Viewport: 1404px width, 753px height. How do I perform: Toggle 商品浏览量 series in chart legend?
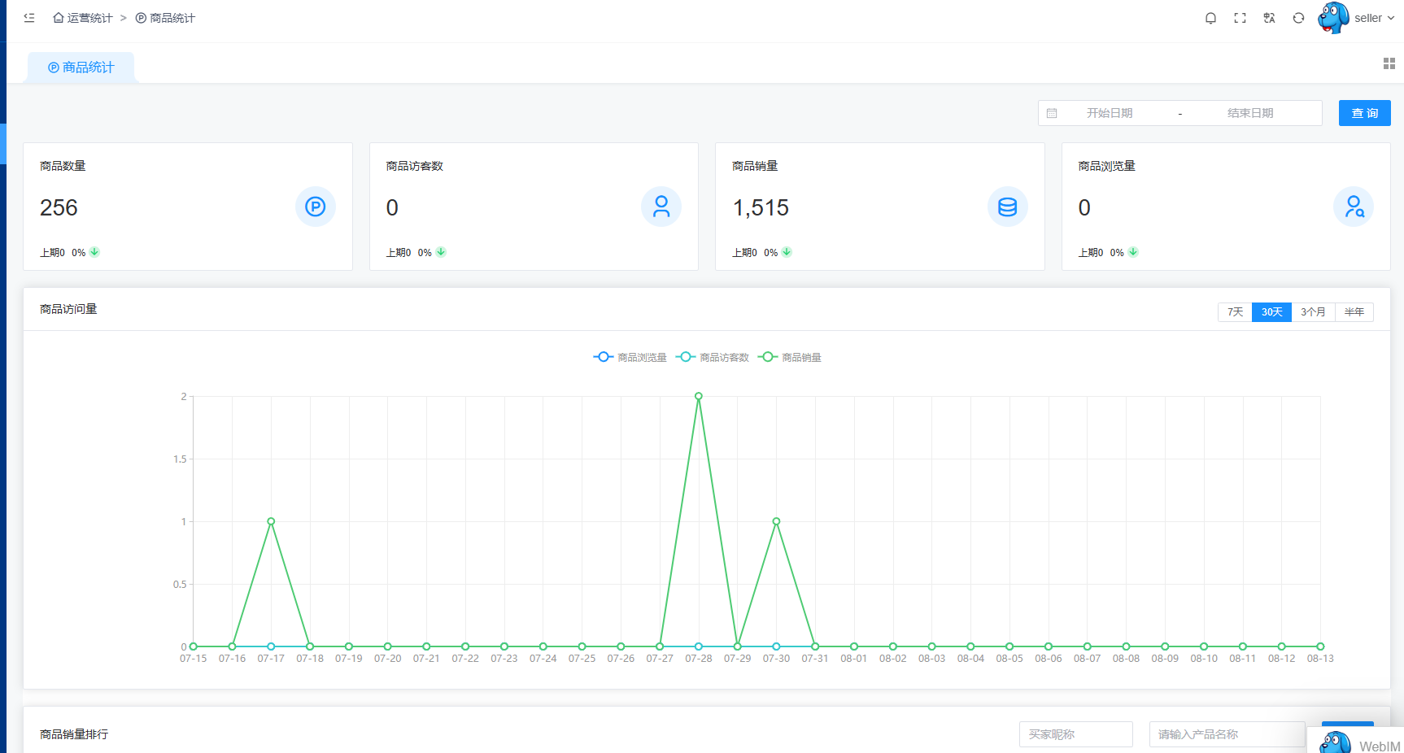tap(630, 357)
